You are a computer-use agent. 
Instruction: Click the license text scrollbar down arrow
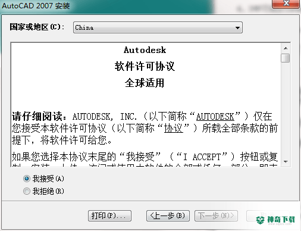(286, 162)
